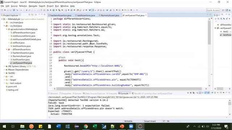
Task: Click the Run external tools icon
Action: pyautogui.click(x=59, y=10)
